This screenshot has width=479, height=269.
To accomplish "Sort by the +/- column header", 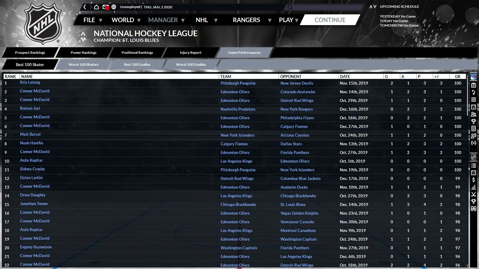I will pyautogui.click(x=441, y=77).
